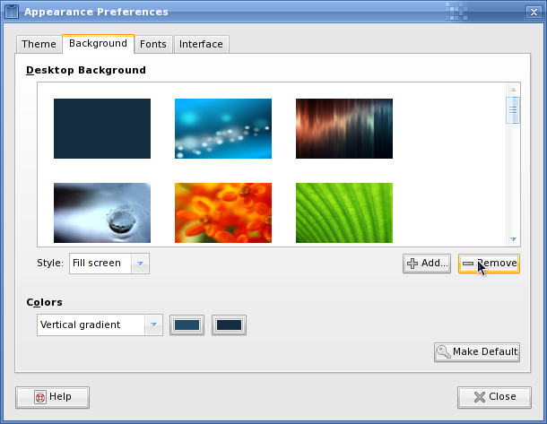Select the green leaf wallpaper
Screen dimensions: 547x424
(344, 212)
